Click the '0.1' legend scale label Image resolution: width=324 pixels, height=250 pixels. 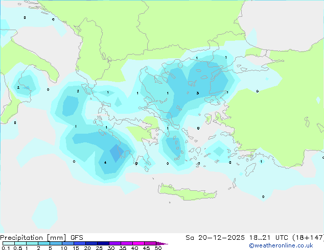point(6,248)
